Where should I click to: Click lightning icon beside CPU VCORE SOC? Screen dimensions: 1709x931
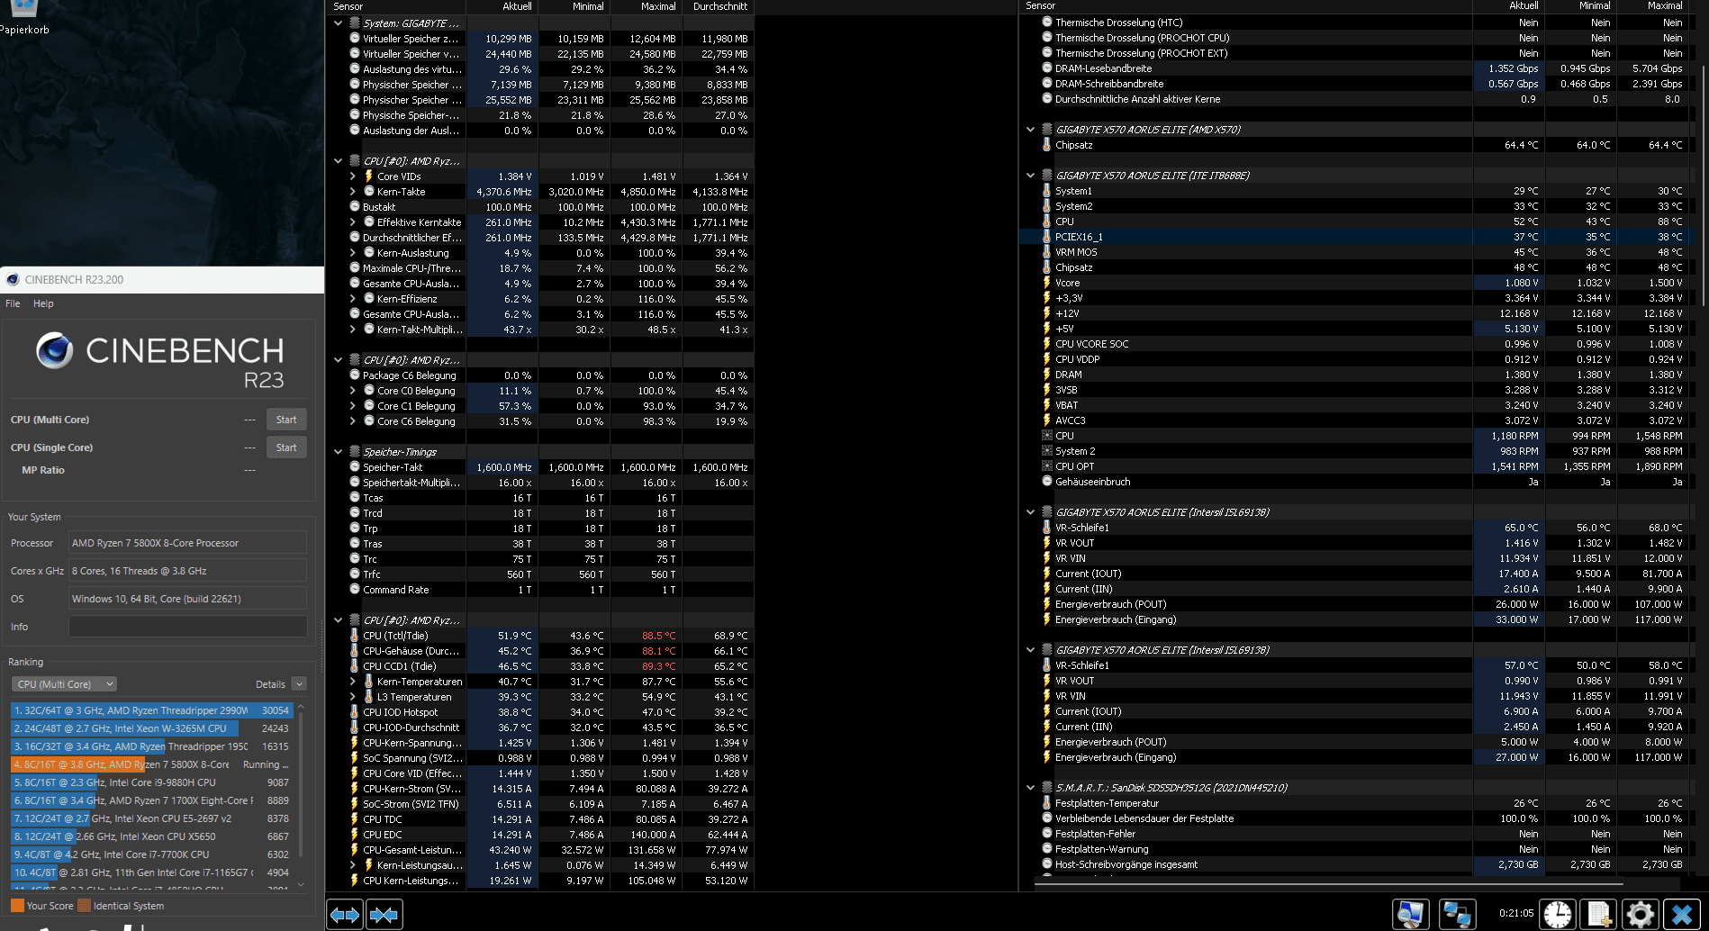click(x=1047, y=344)
